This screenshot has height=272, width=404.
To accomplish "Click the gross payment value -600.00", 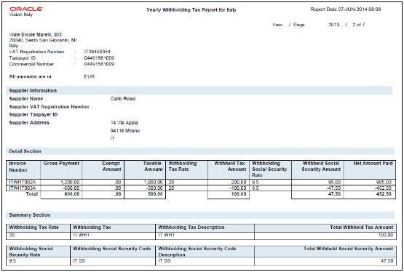I will pos(71,188).
